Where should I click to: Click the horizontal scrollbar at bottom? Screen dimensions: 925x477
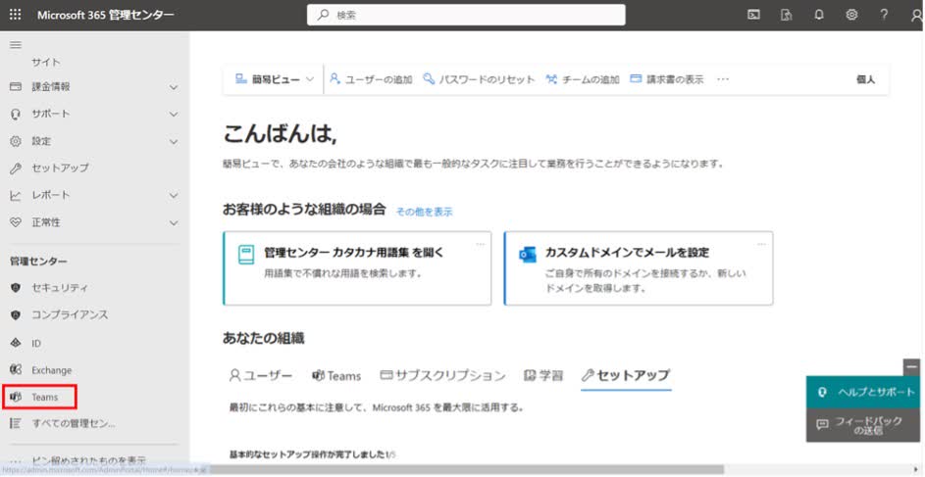click(x=466, y=469)
